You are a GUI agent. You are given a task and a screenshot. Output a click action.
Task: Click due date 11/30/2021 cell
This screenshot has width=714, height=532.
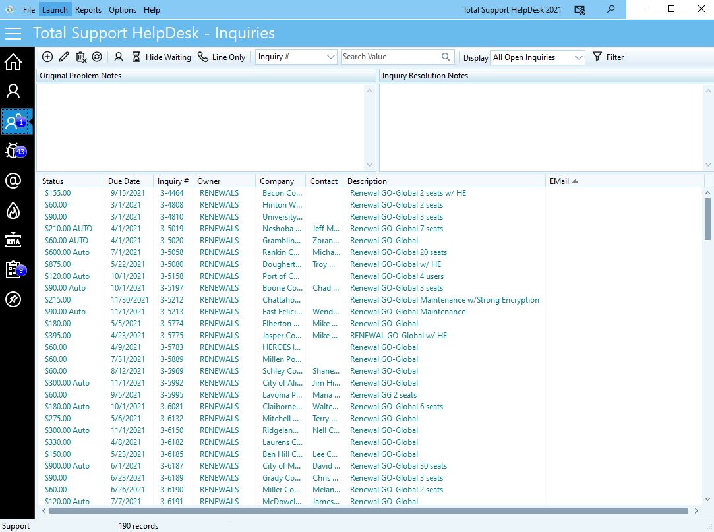click(130, 300)
